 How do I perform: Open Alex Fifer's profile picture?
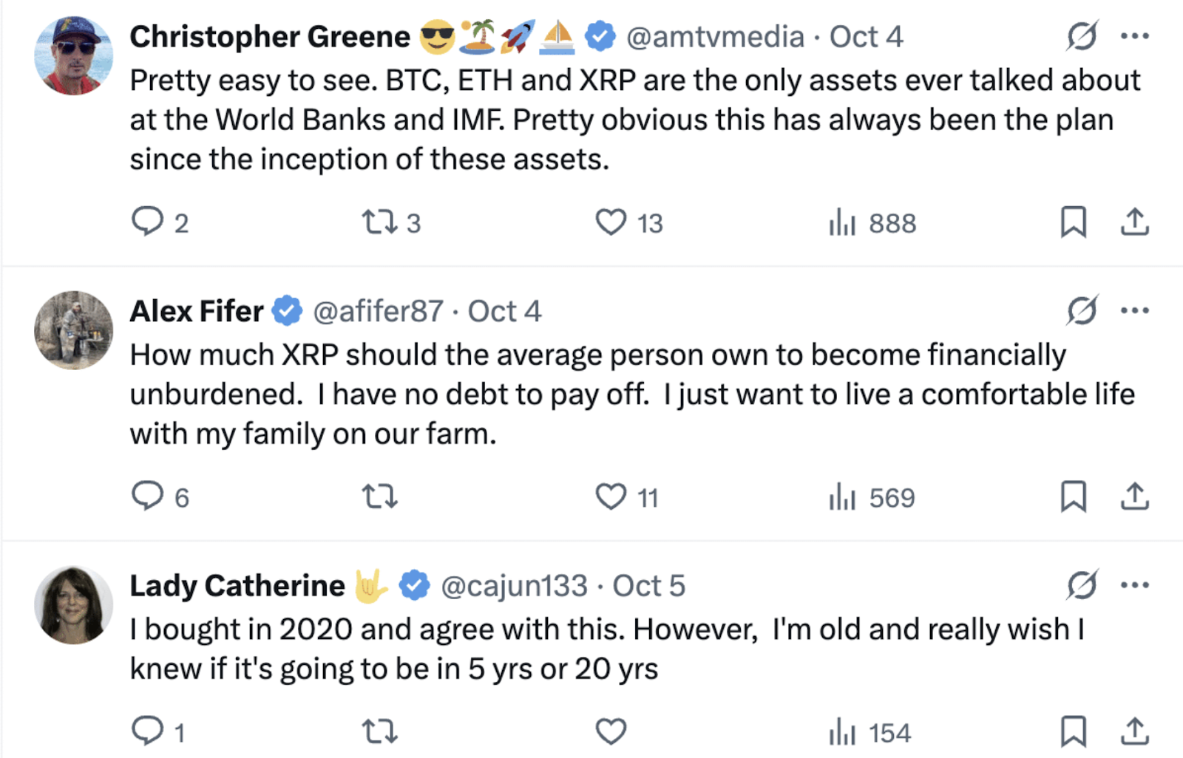point(73,330)
